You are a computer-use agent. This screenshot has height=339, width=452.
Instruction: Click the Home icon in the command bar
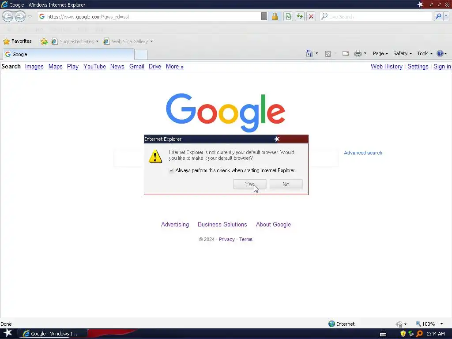[x=309, y=53]
